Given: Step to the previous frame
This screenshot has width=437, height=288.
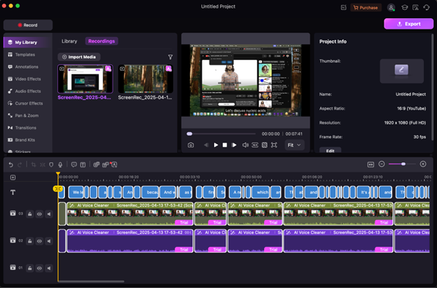Looking at the screenshot, I should 206,145.
